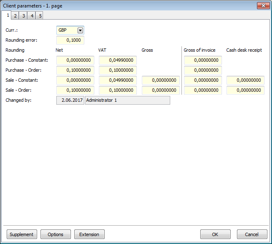
Task: Click the 'Rounding error:' label
Action: pyautogui.click(x=21, y=40)
